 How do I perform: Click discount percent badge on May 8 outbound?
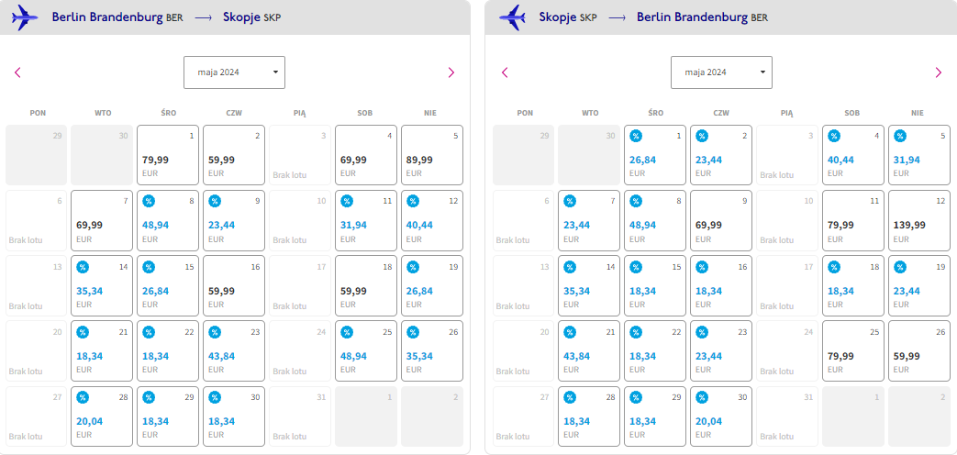point(149,201)
